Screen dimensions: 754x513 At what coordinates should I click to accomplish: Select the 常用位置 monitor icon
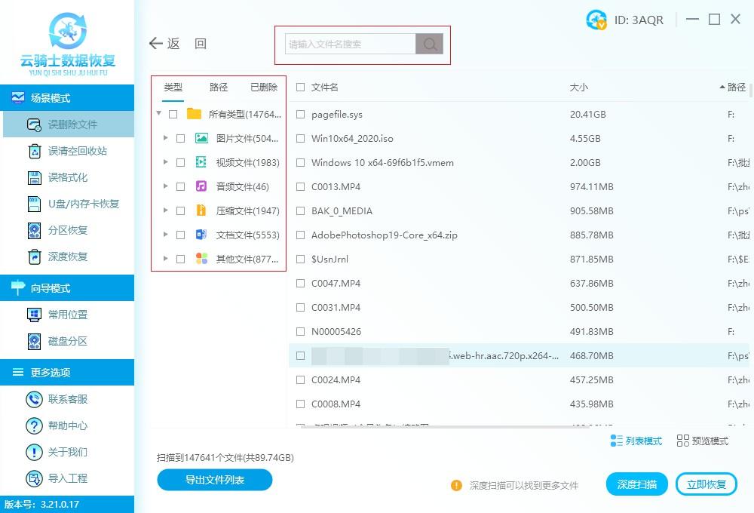pos(34,315)
